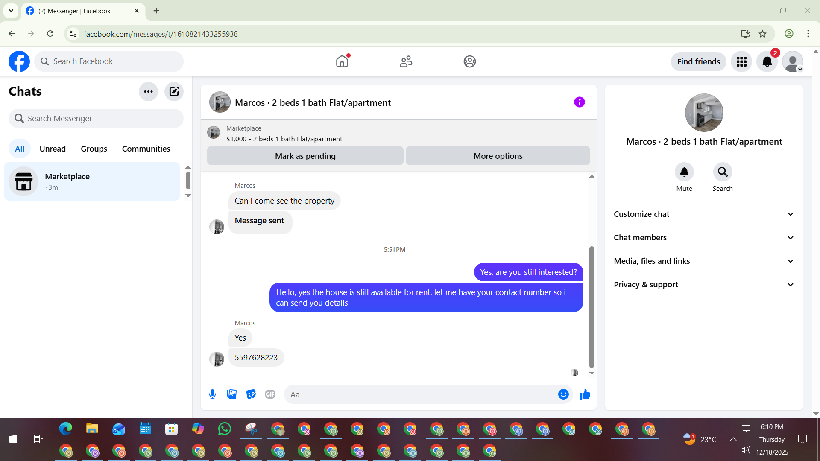
Task: Open Chrome profile icon in toolbar
Action: click(789, 34)
